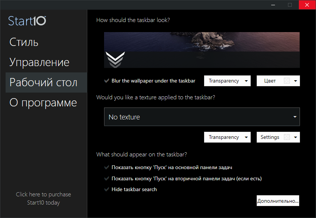Viewport: 316px width, 218px height.
Task: Click the color swatch inside Цвет button
Action: [x=287, y=81]
